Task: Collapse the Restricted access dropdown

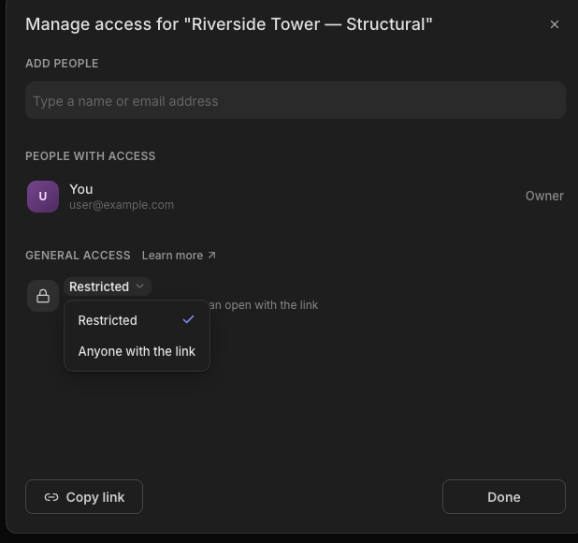Action: click(108, 286)
